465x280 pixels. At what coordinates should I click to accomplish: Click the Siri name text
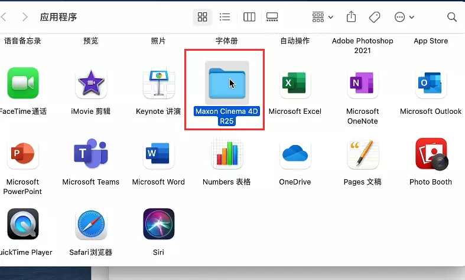(158, 252)
